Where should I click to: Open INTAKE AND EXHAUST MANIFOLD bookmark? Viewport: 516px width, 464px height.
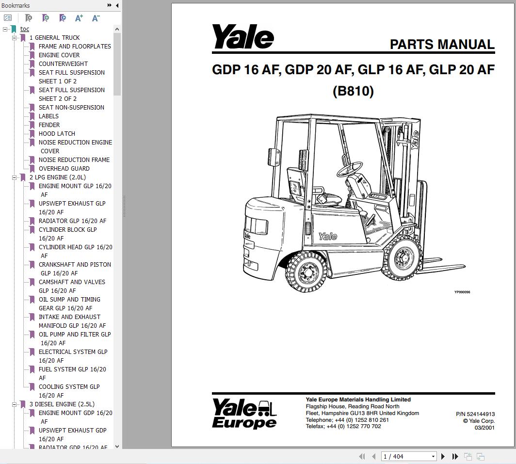click(72, 321)
